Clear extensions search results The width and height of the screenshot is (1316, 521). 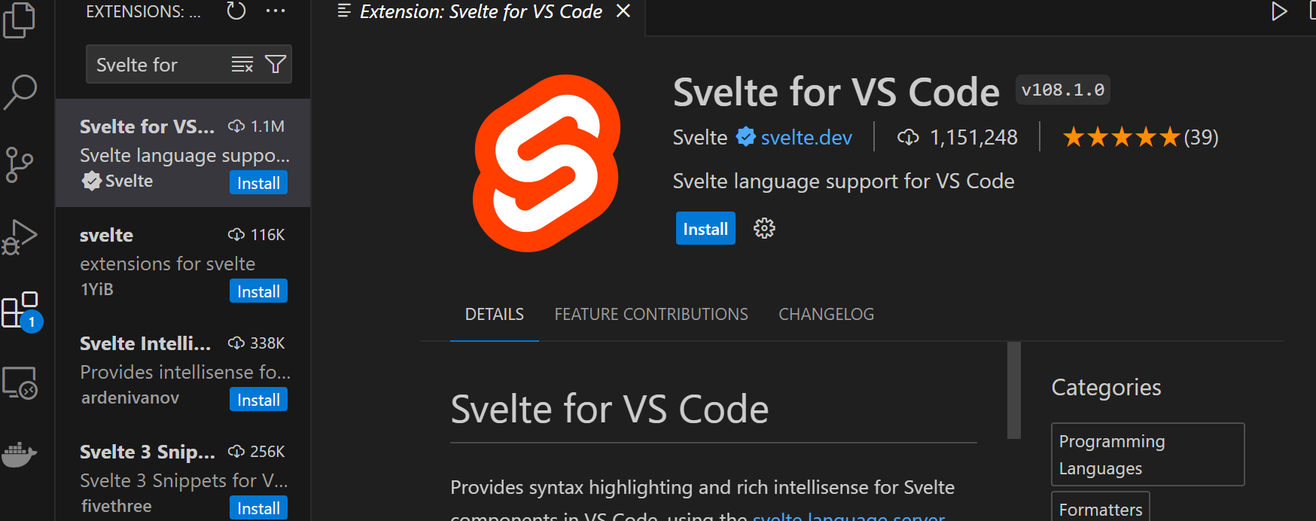tap(242, 65)
